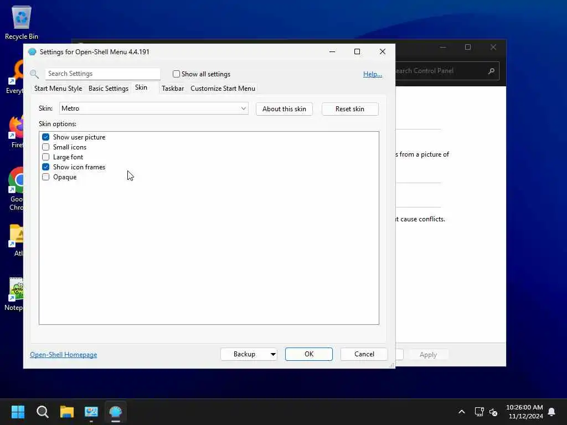The height and width of the screenshot is (425, 567).
Task: Focus the Search Settings field
Action: [x=102, y=74]
